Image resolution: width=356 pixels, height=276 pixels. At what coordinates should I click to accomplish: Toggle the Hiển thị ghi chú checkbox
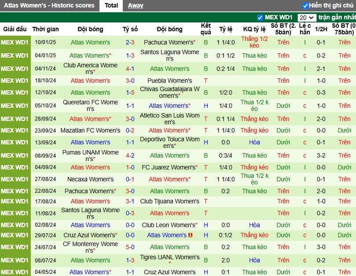tap(305, 6)
